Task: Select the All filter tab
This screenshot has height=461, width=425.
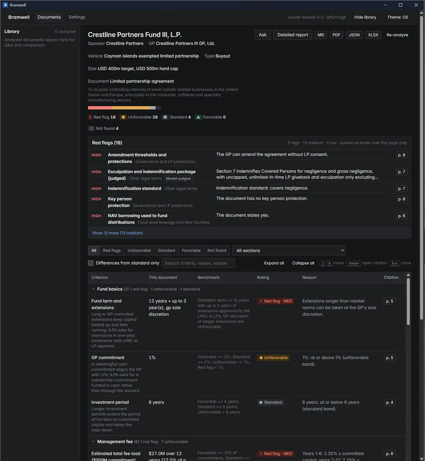Action: click(94, 250)
